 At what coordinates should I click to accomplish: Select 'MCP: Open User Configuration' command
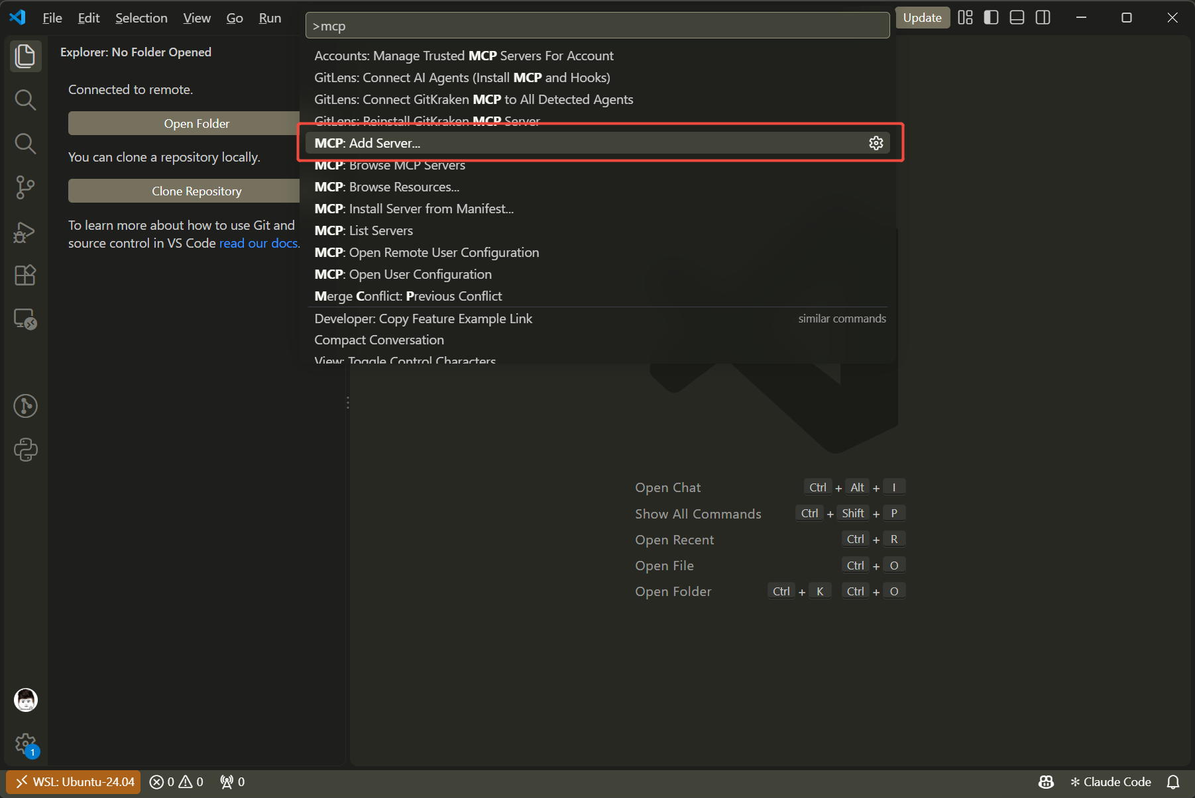[597, 274]
